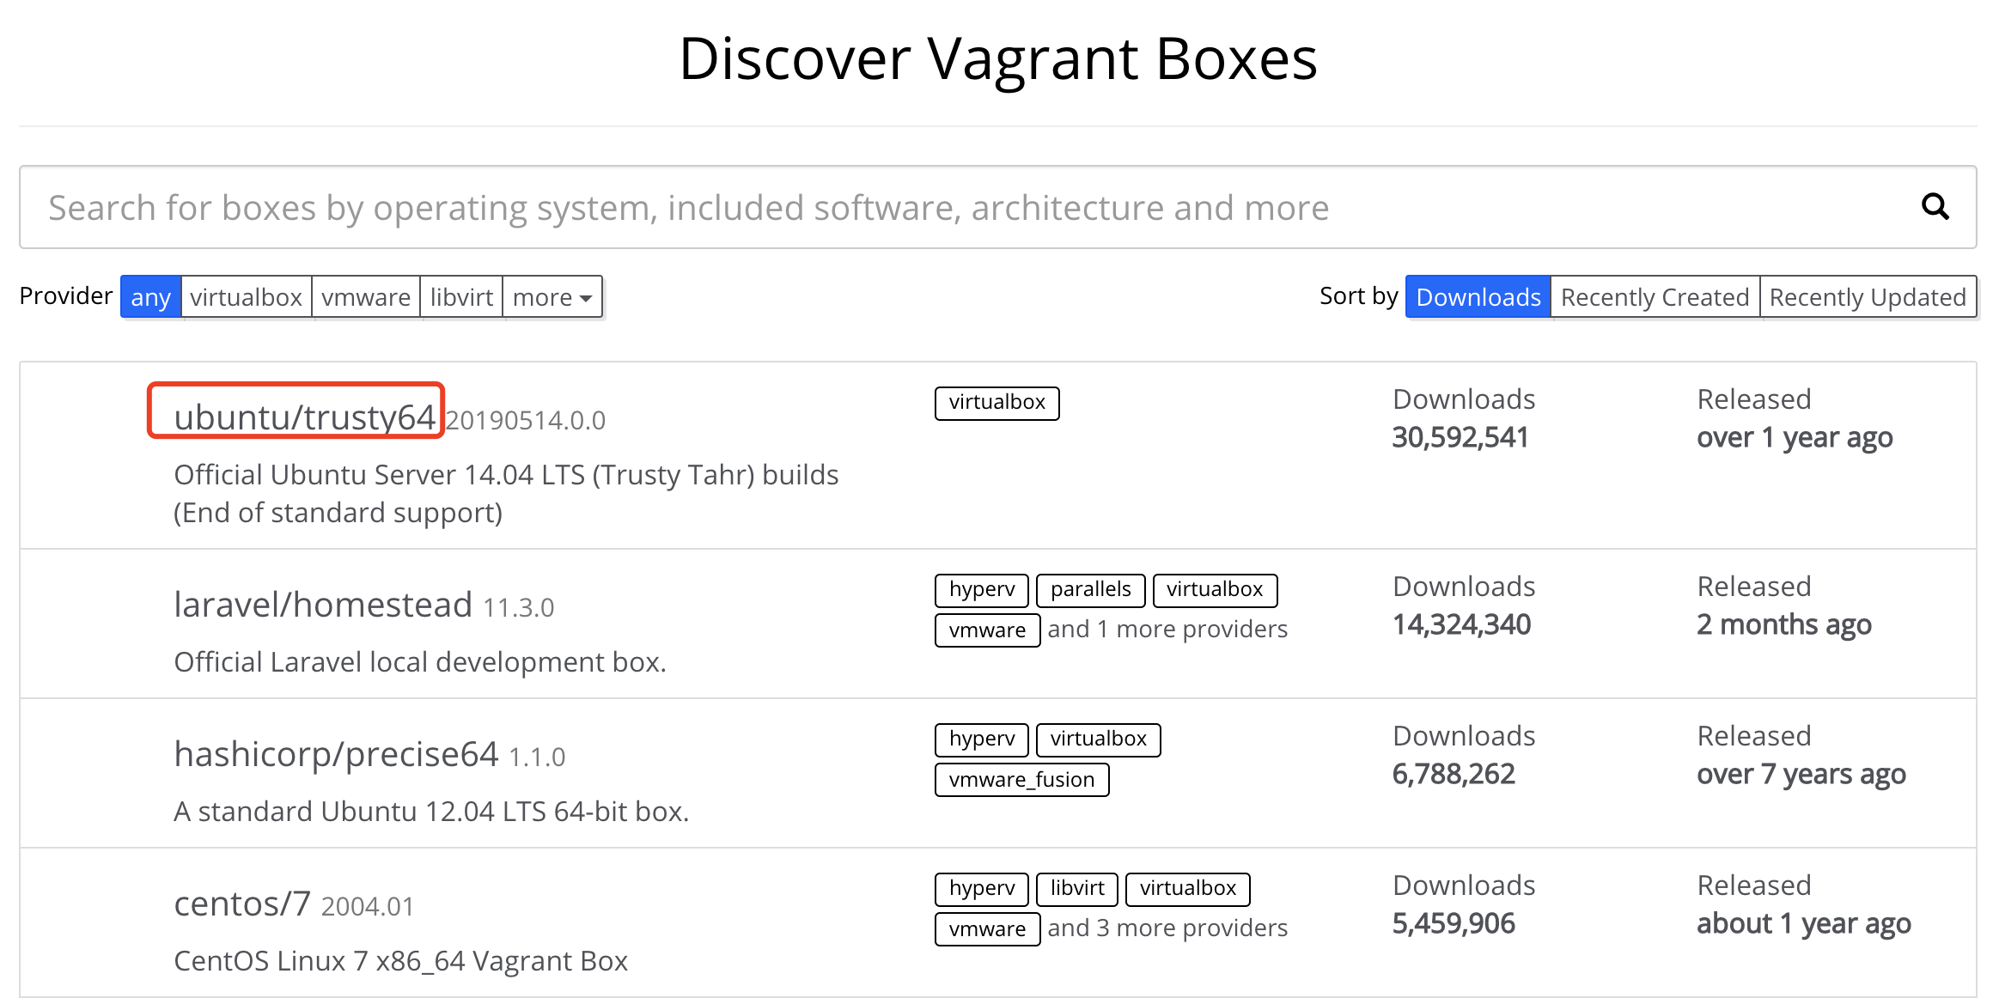Open the laravel/homestead box page
The width and height of the screenshot is (1993, 998).
(323, 605)
